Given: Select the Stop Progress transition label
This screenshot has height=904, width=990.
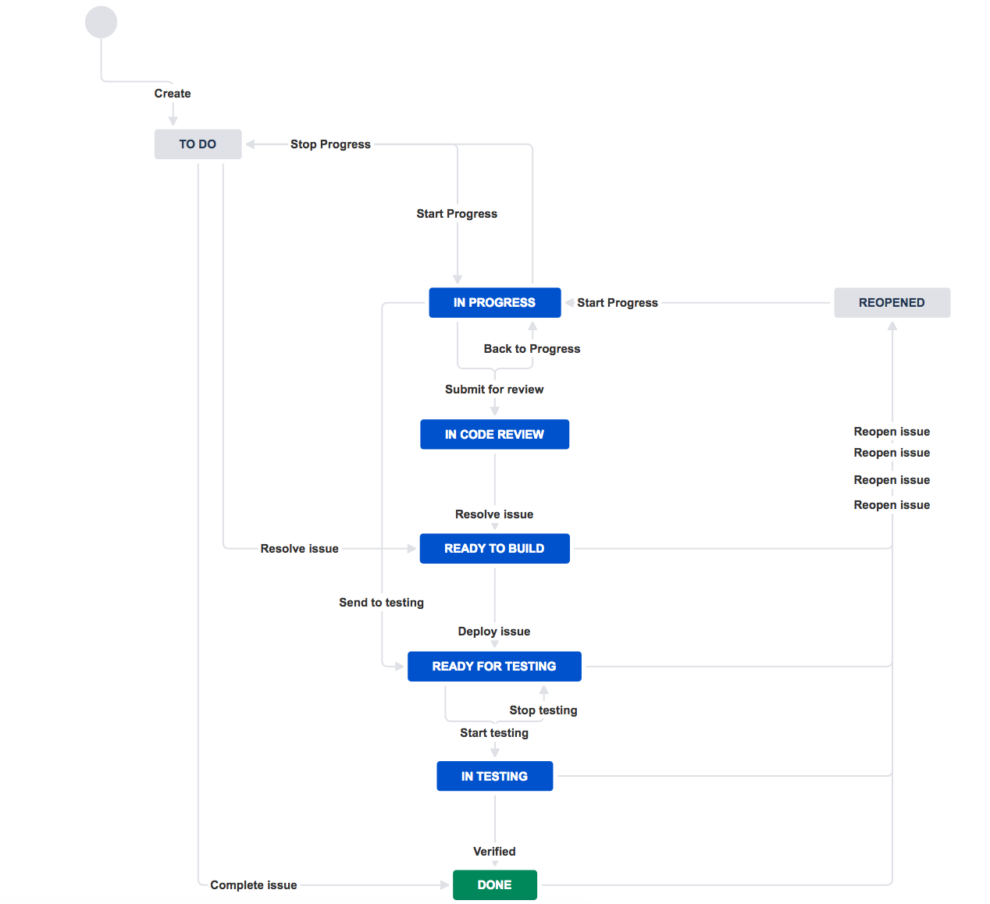Looking at the screenshot, I should tap(330, 144).
